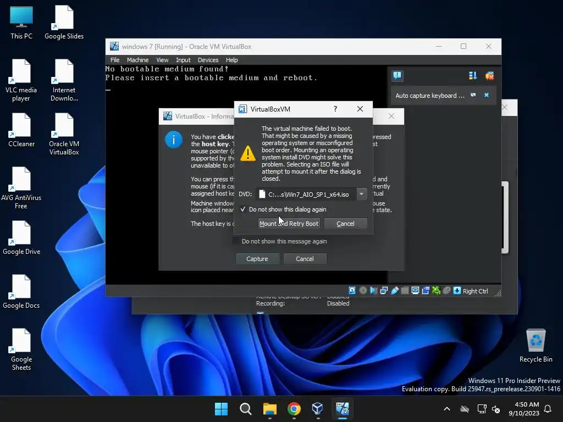Click the help icon in Auto capture notification

[473, 95]
